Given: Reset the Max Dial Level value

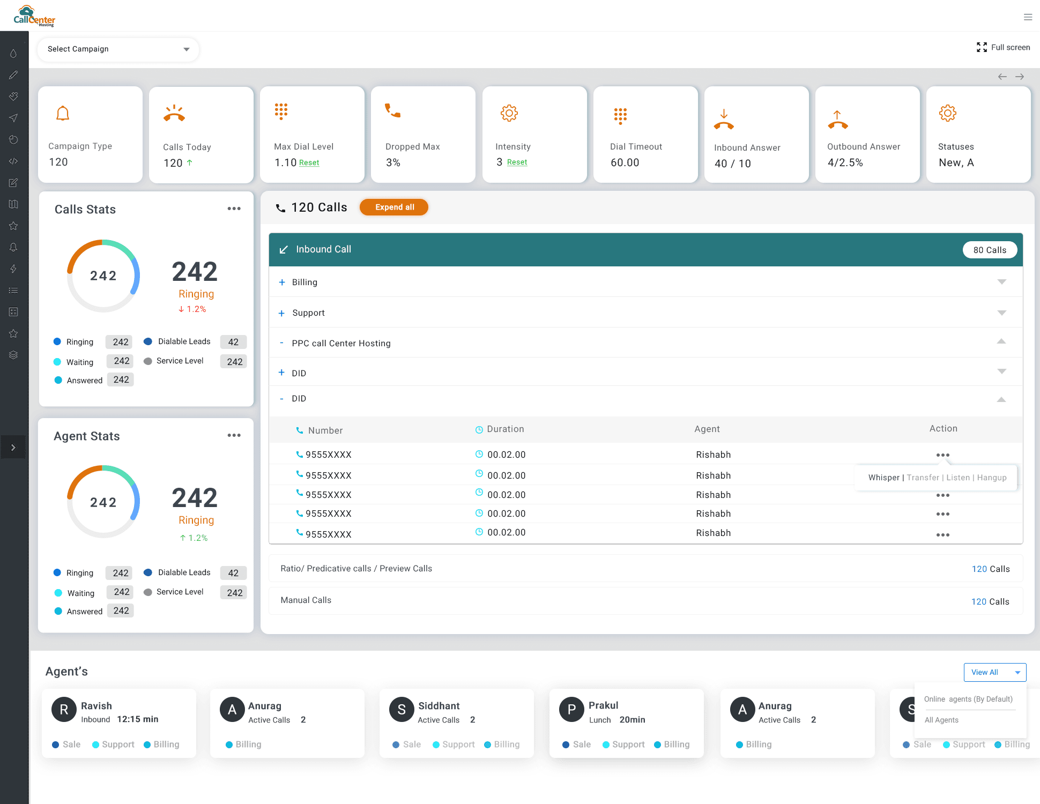Looking at the screenshot, I should [x=309, y=162].
